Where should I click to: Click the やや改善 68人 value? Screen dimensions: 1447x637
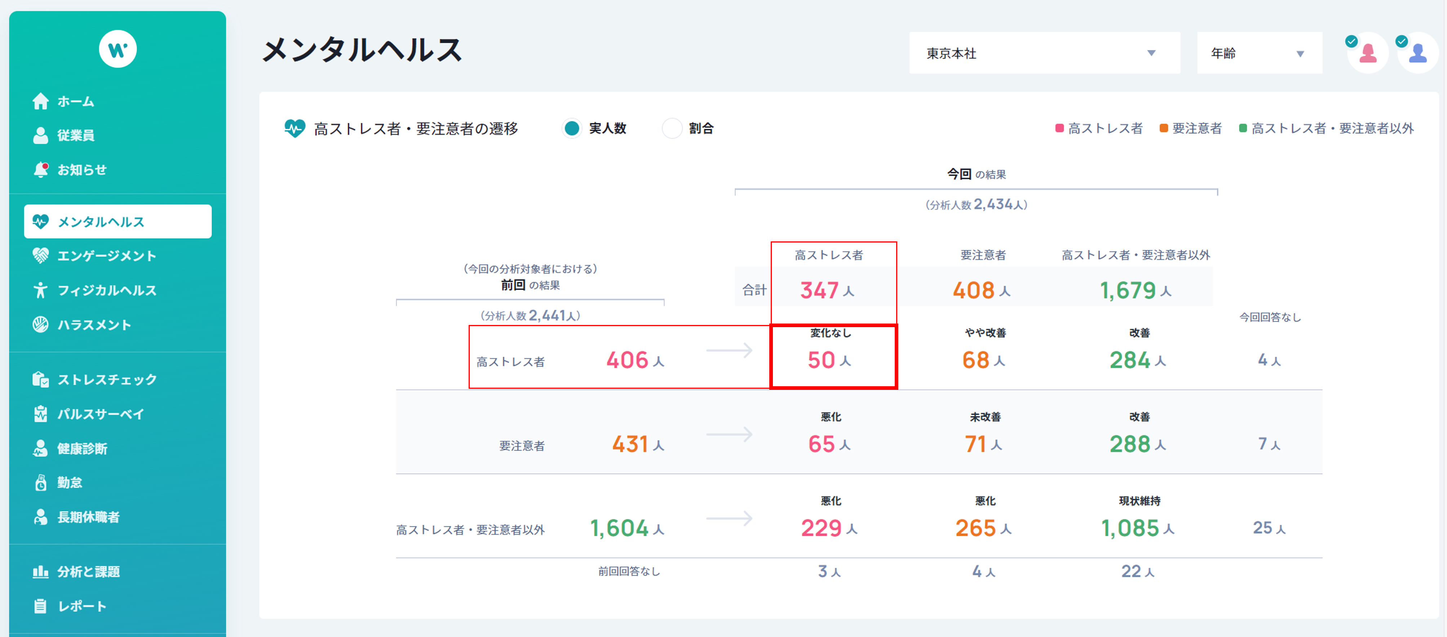(984, 360)
